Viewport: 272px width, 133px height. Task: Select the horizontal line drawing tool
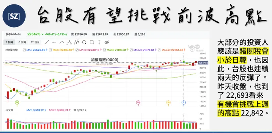point(54,42)
